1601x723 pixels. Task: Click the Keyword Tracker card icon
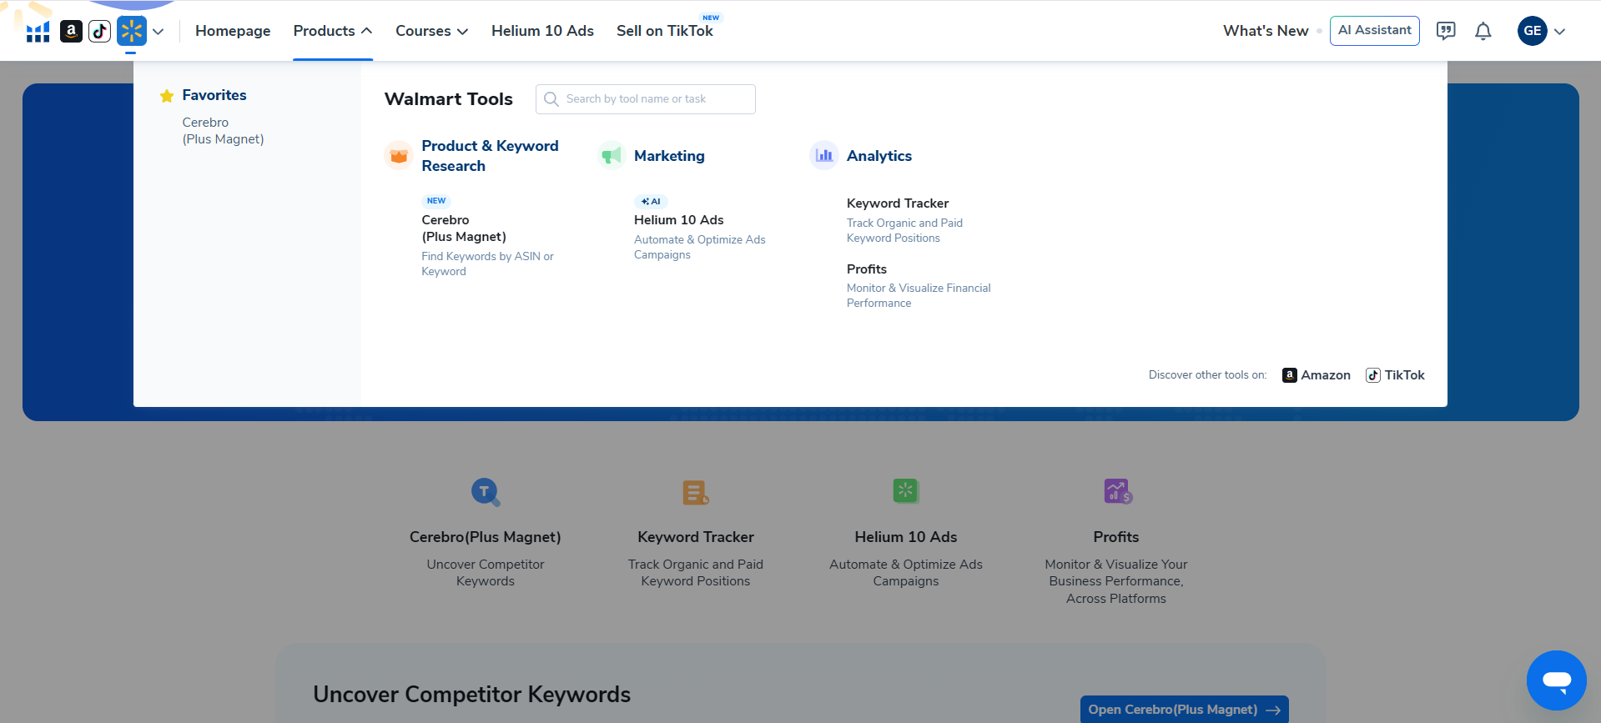(696, 492)
